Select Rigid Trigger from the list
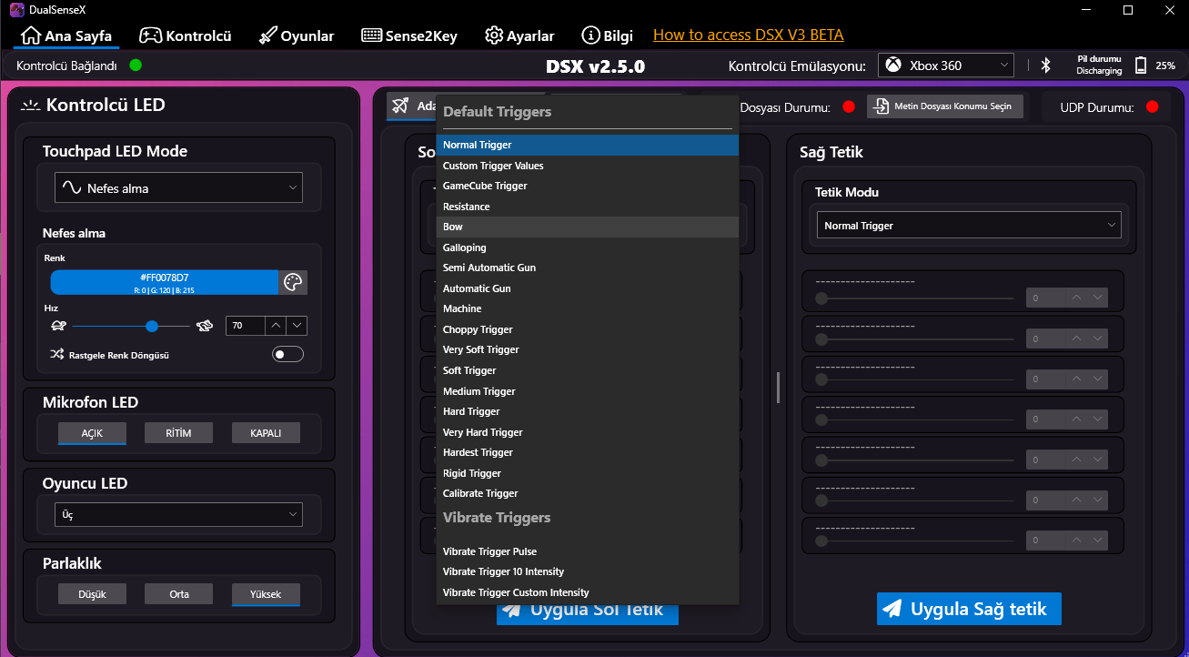This screenshot has height=657, width=1189. [587, 473]
